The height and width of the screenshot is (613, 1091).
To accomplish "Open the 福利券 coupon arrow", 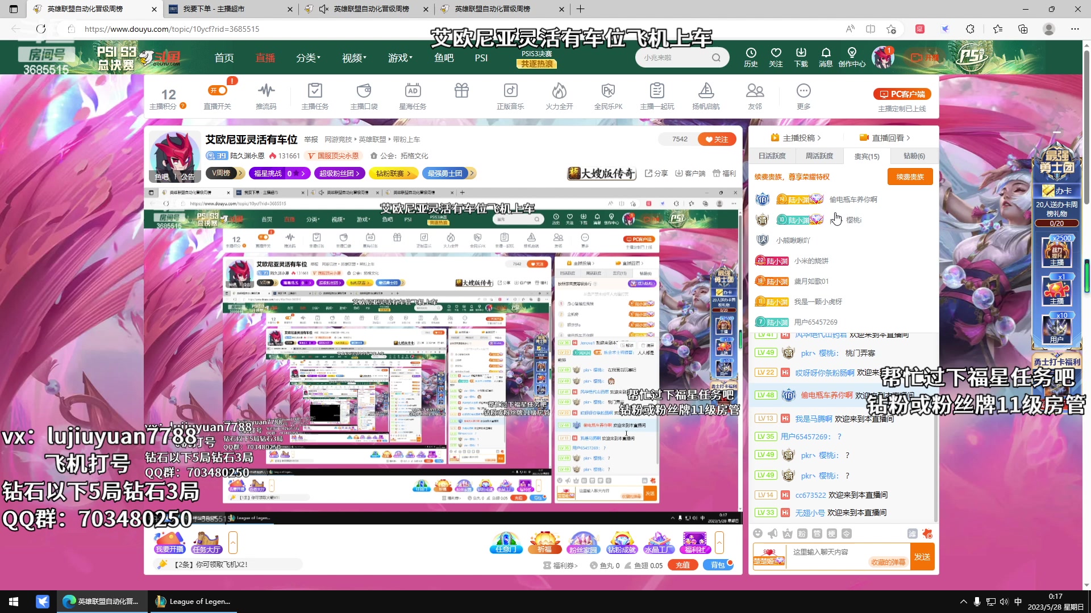I will click(560, 565).
